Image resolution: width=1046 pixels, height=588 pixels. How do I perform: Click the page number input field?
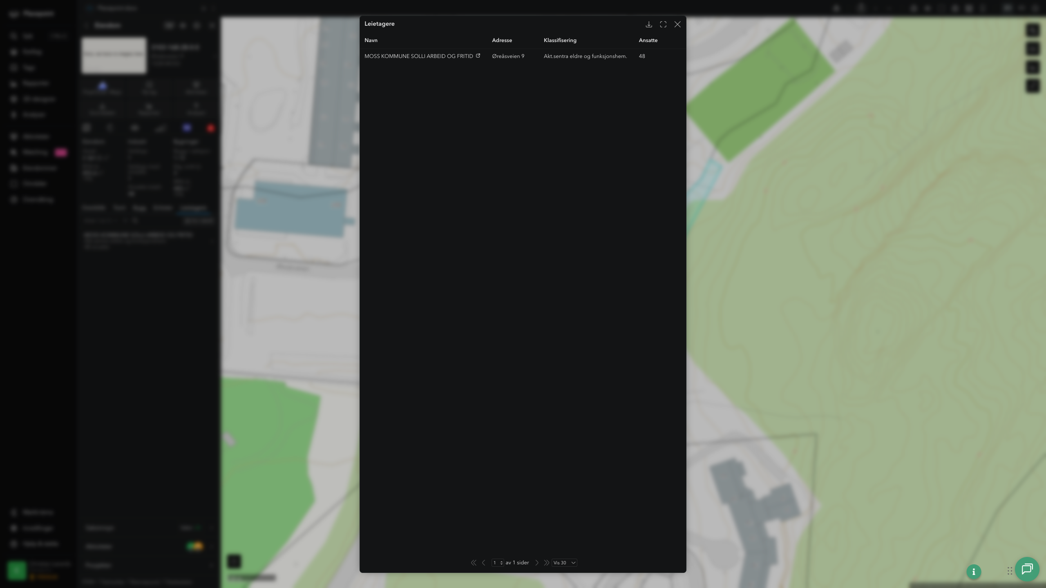click(x=497, y=563)
